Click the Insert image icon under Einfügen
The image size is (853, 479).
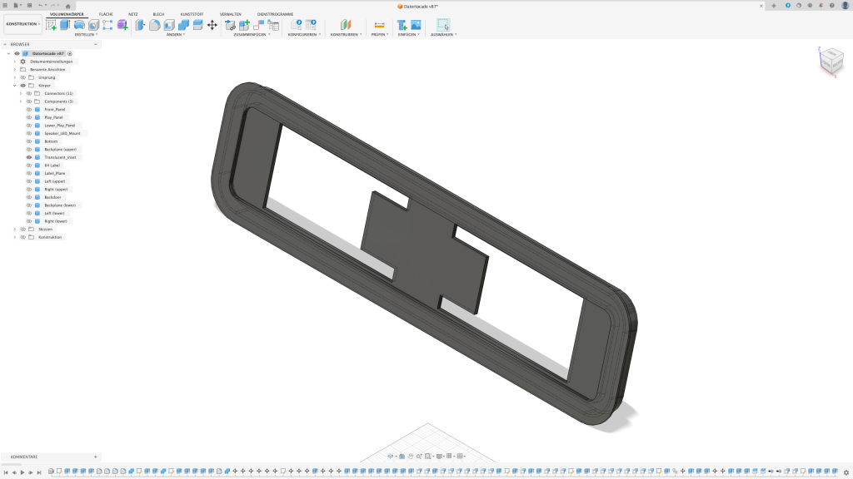(416, 25)
